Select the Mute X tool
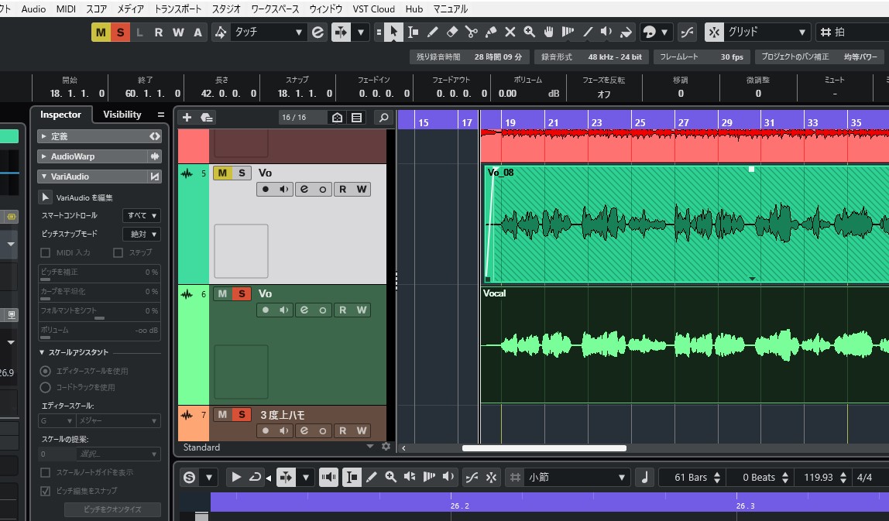This screenshot has width=889, height=521. (510, 33)
